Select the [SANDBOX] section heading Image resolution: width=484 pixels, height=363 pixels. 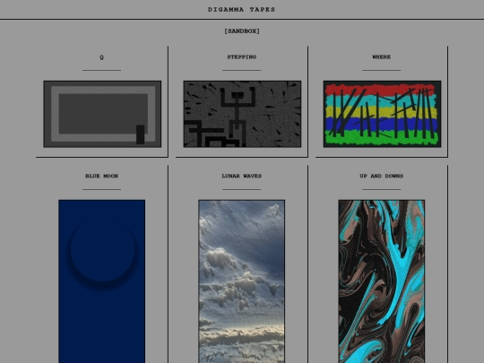pos(242,31)
